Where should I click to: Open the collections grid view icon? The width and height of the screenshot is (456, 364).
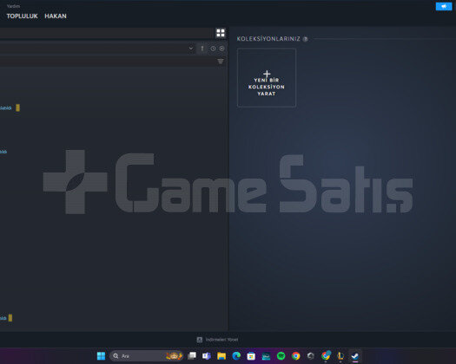[221, 33]
